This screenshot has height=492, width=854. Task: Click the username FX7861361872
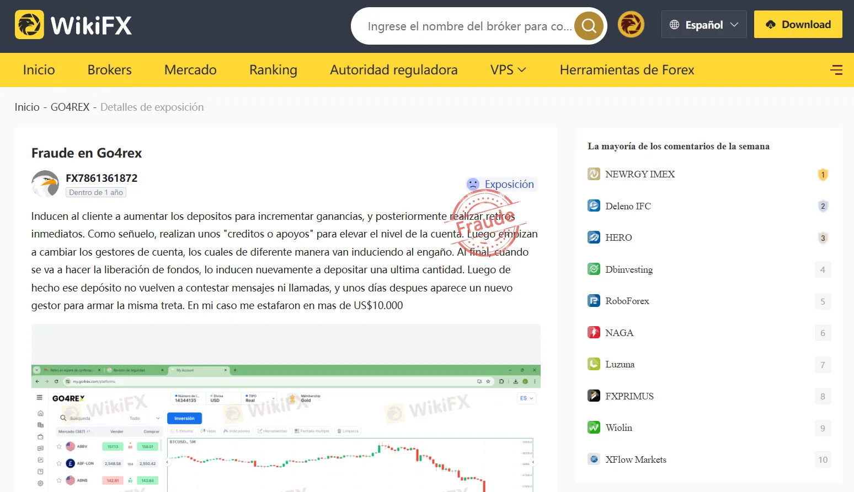point(102,178)
